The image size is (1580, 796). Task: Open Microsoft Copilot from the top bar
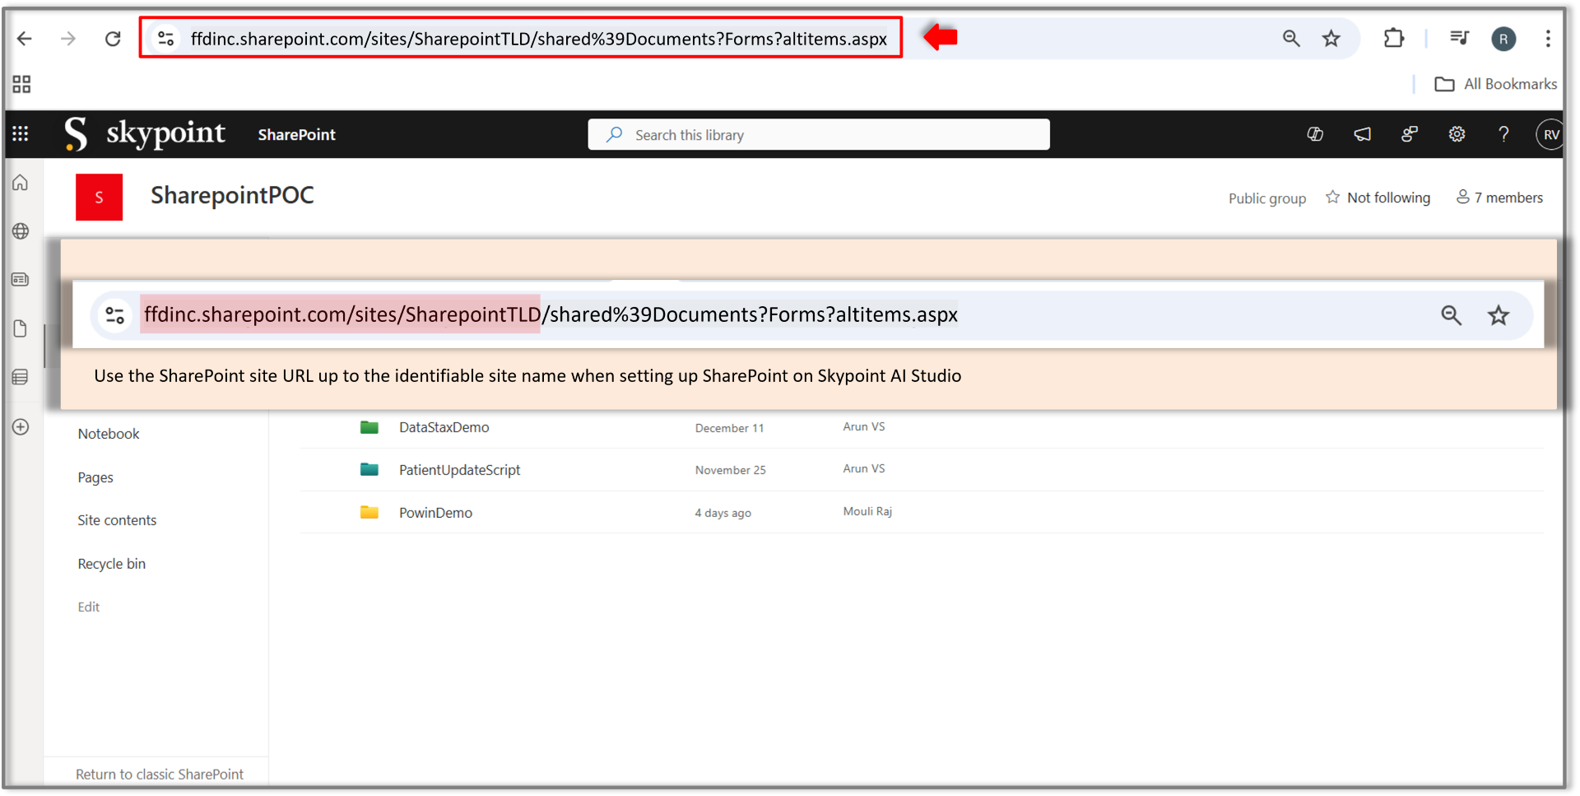click(1315, 134)
